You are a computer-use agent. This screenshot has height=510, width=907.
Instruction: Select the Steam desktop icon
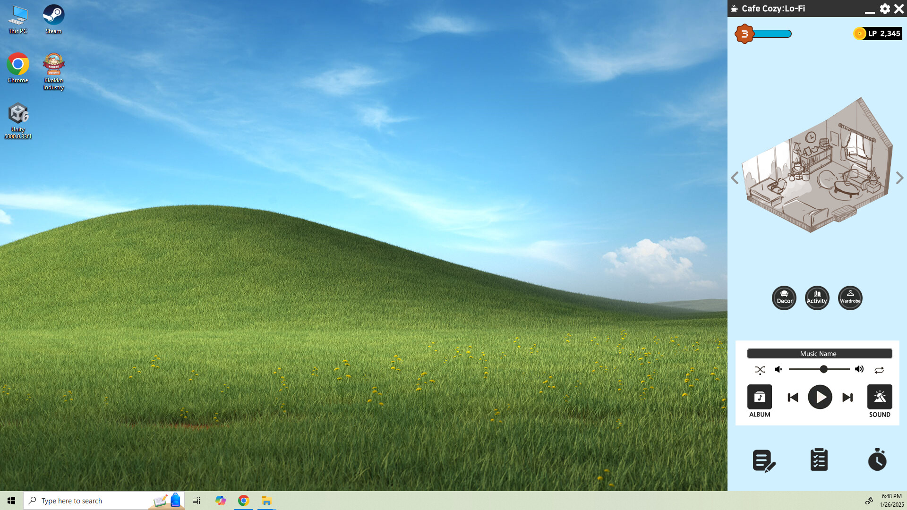pos(53,19)
